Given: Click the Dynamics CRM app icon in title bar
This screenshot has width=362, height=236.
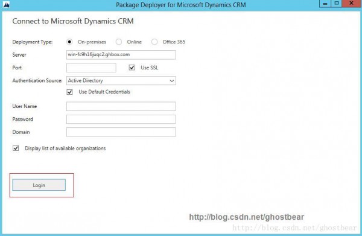Looking at the screenshot, I should click(6, 5).
